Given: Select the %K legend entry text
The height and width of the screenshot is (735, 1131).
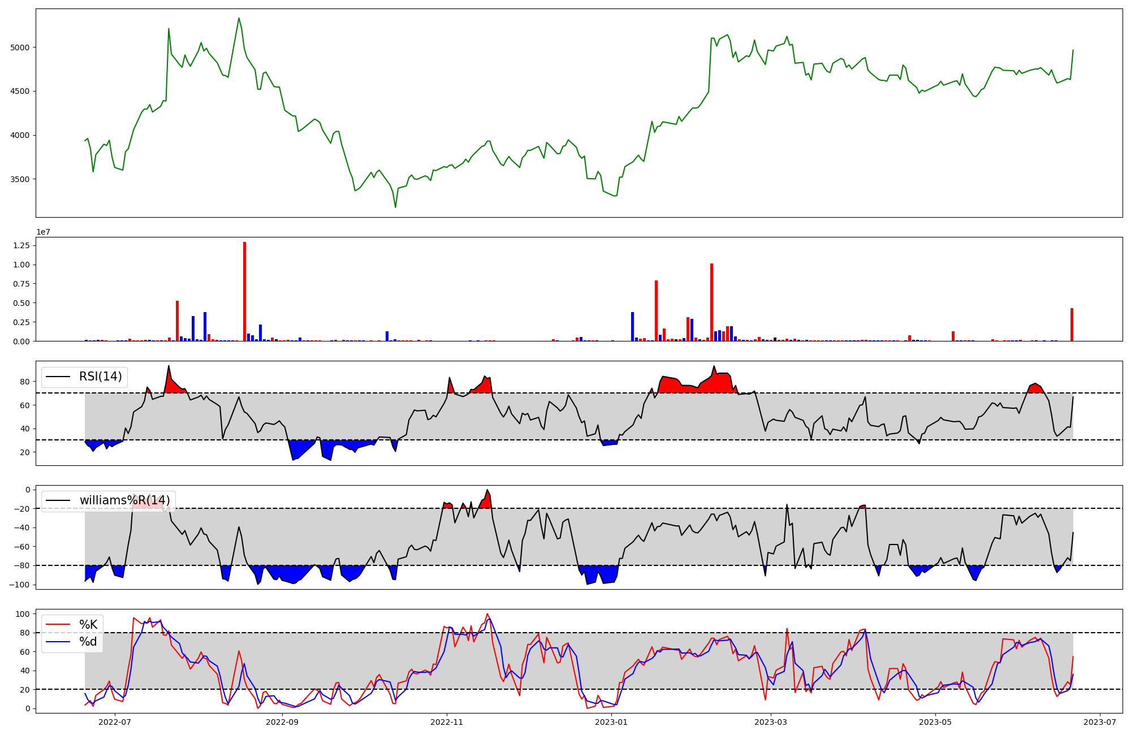Looking at the screenshot, I should (88, 625).
